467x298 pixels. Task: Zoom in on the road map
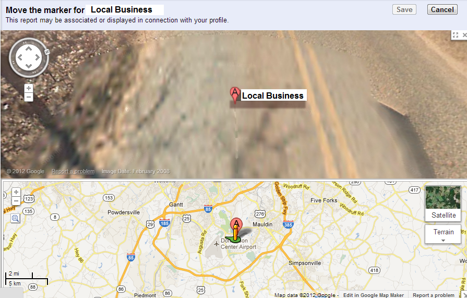[x=16, y=192]
